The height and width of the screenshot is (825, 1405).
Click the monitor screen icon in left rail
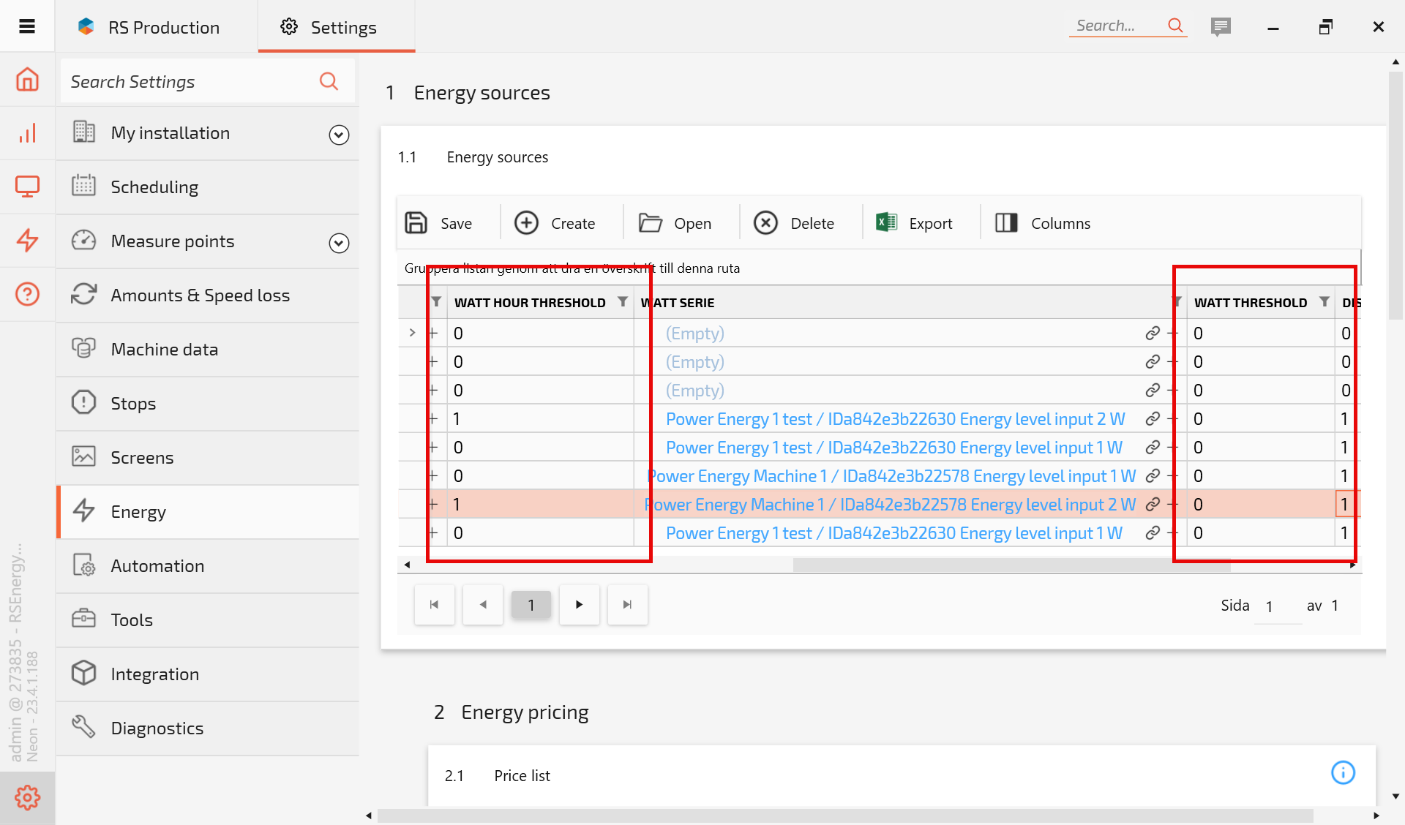point(27,187)
